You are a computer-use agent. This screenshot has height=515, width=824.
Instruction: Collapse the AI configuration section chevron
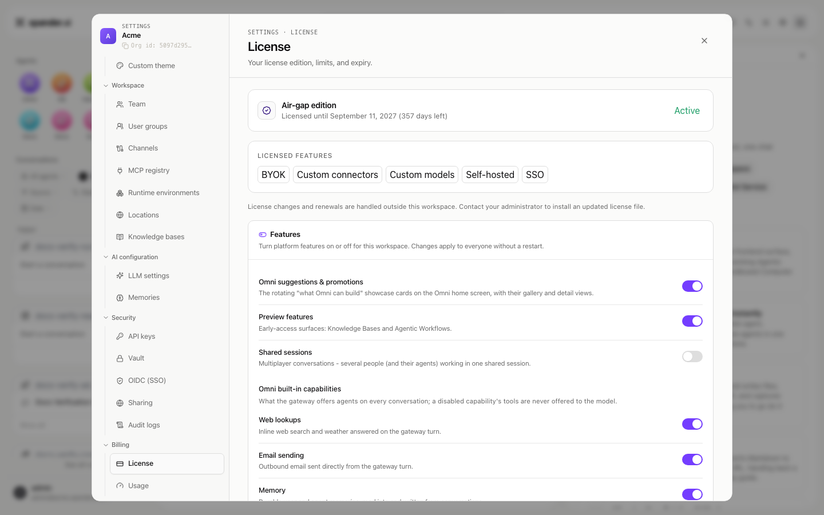tap(106, 257)
